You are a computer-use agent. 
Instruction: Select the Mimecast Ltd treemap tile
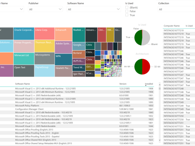pyautogui.click(x=24, y=59)
